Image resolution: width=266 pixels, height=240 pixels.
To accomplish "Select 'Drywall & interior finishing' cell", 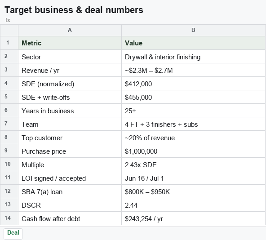I will pyautogui.click(x=193, y=57).
